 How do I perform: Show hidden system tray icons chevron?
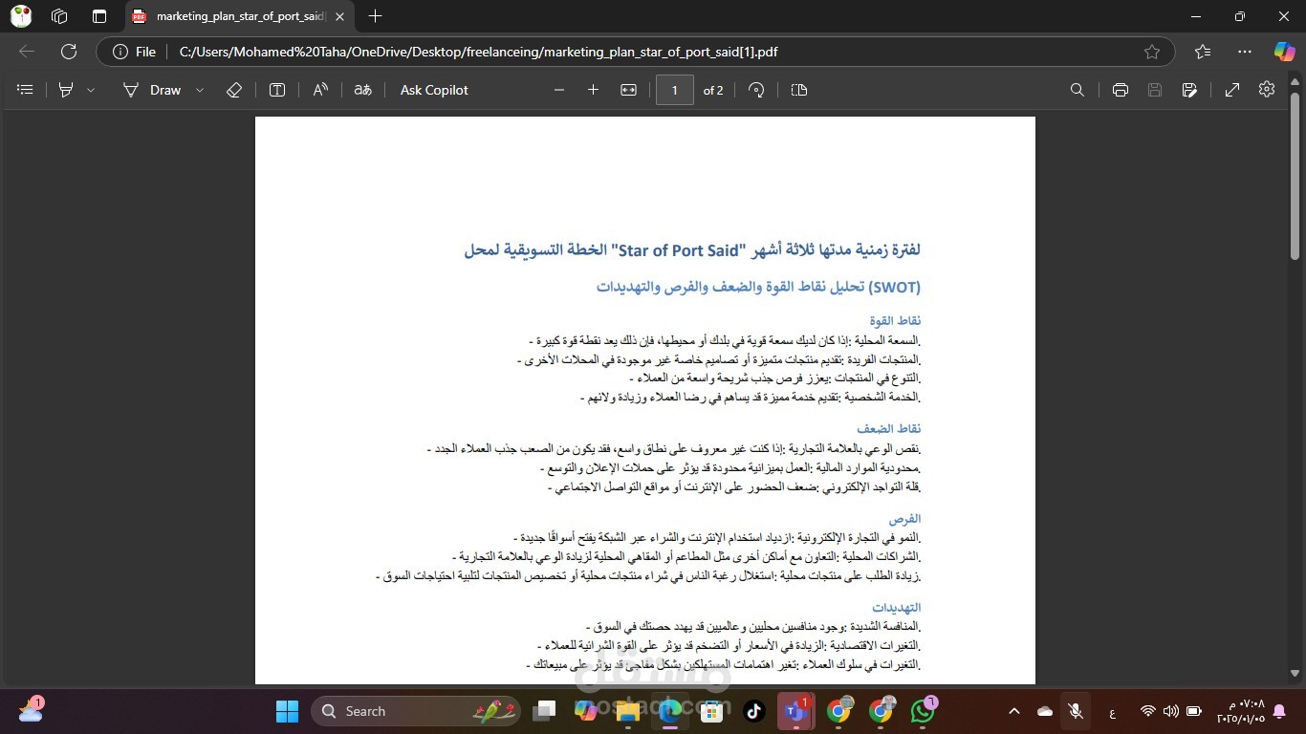click(x=1014, y=711)
